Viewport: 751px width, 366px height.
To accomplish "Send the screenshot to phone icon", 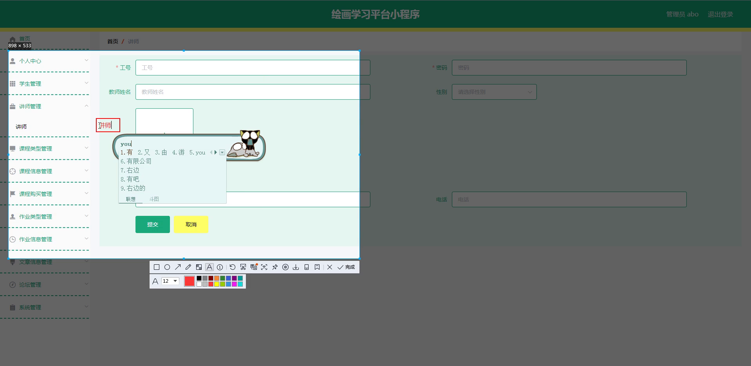I will (307, 267).
